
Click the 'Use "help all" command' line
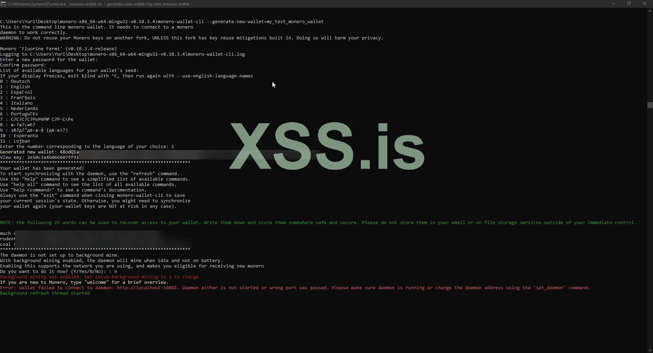(88, 185)
